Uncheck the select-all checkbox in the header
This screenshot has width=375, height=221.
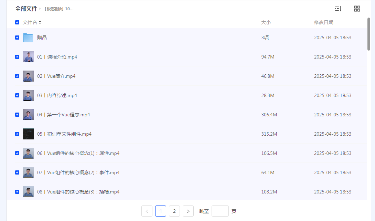(x=17, y=22)
